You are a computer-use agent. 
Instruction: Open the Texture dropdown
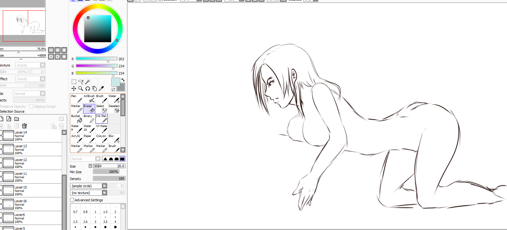click(x=30, y=65)
